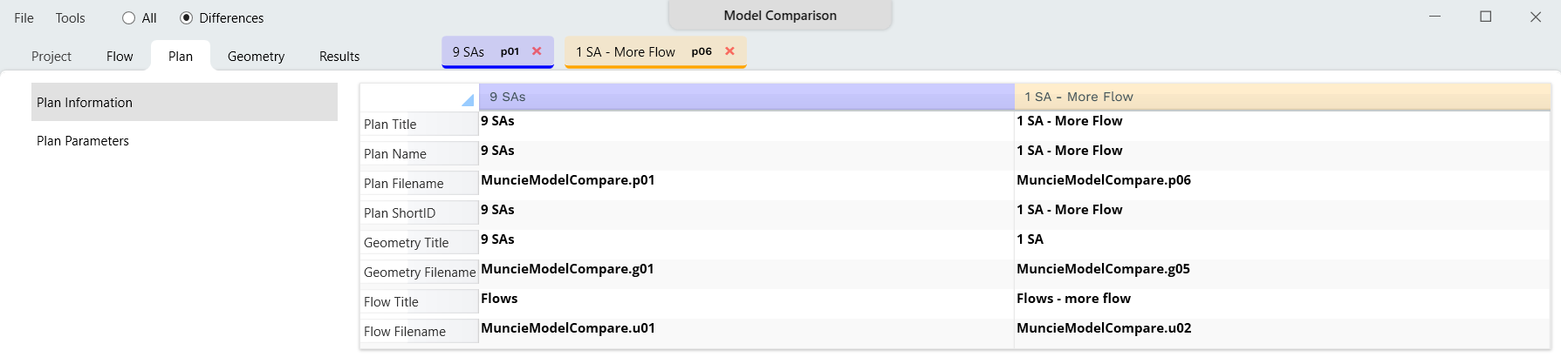Click the blue corner triangle in table header
This screenshot has height=357, width=1561.
tap(467, 100)
